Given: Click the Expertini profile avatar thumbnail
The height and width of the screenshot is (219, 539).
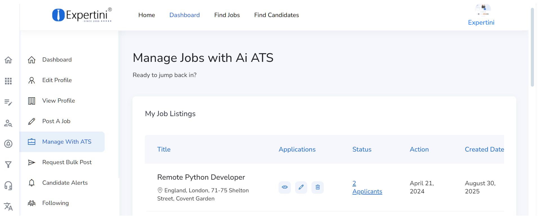Looking at the screenshot, I should click(483, 10).
